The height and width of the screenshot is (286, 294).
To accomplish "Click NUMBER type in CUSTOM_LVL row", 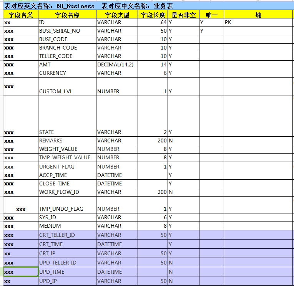I will pos(117,86).
